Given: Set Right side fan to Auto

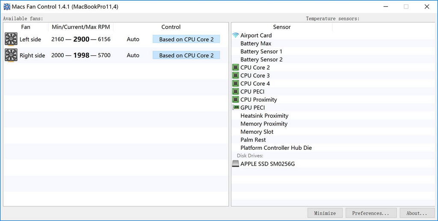Looking at the screenshot, I should (133, 55).
